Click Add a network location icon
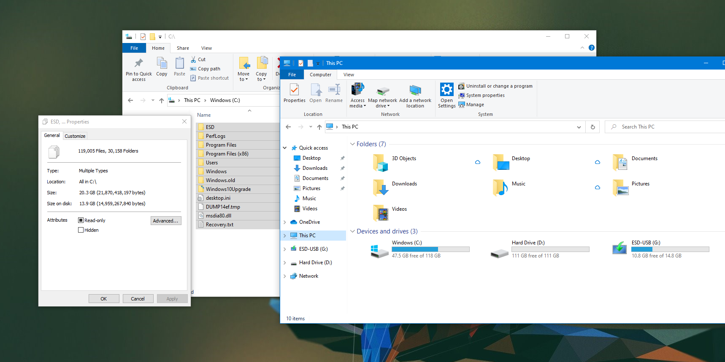725x362 pixels. click(x=415, y=90)
